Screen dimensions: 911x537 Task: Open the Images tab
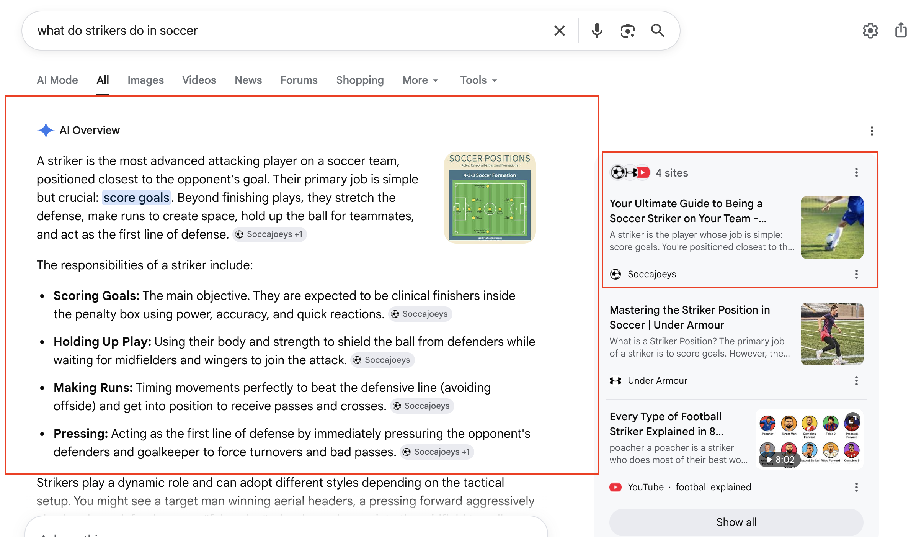(145, 80)
